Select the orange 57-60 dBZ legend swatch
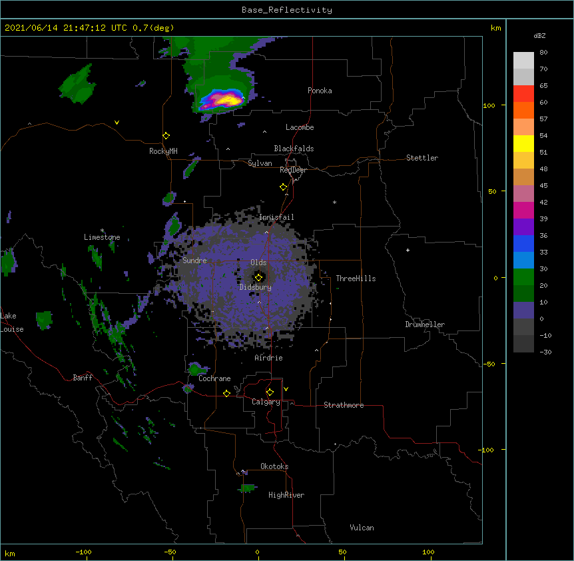Screen dimensions: 574x561 523,110
